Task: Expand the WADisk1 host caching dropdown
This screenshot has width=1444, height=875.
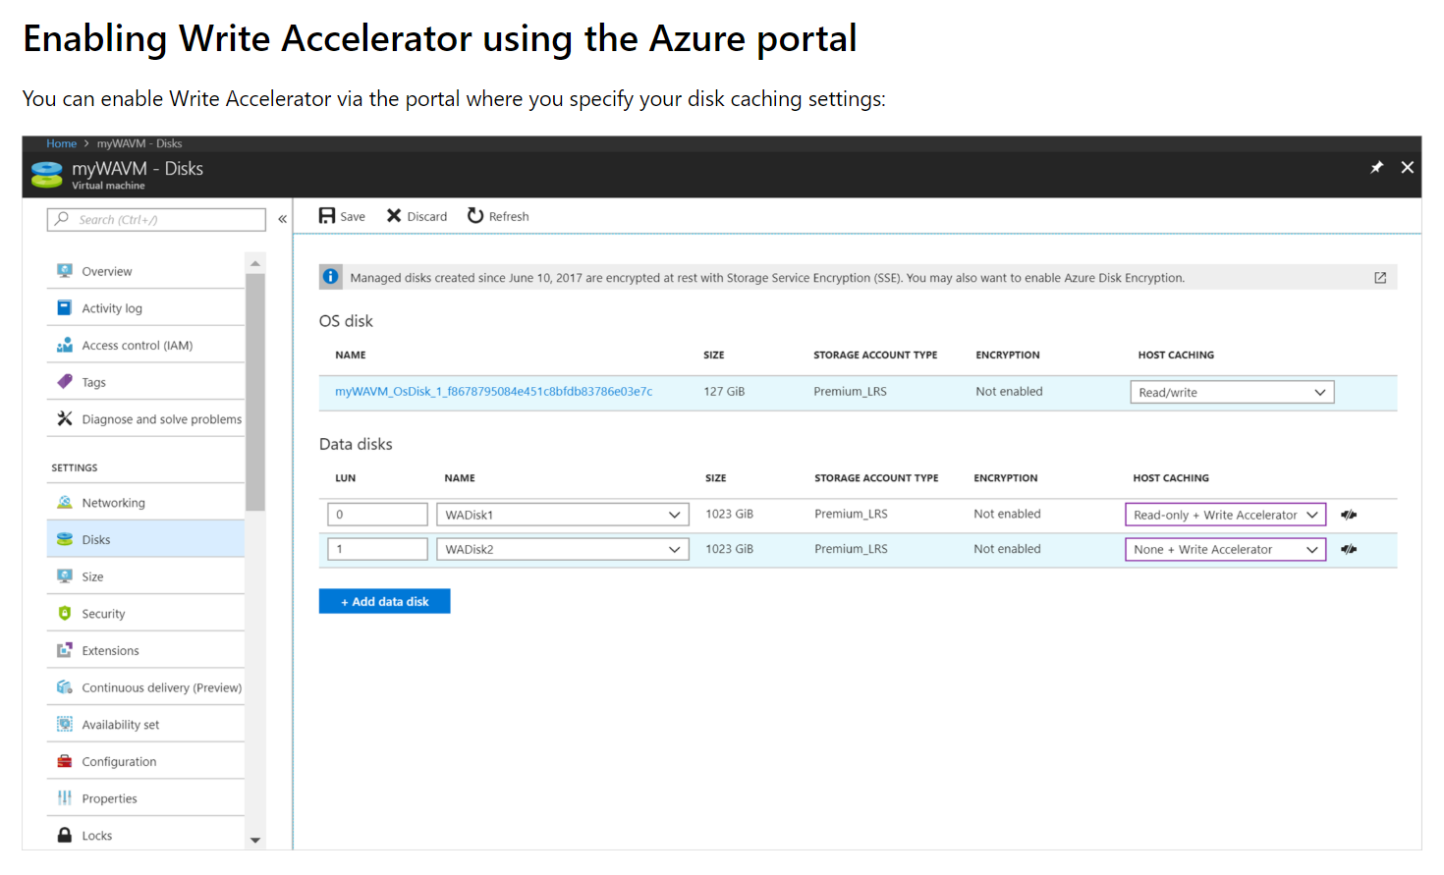Action: (1225, 515)
